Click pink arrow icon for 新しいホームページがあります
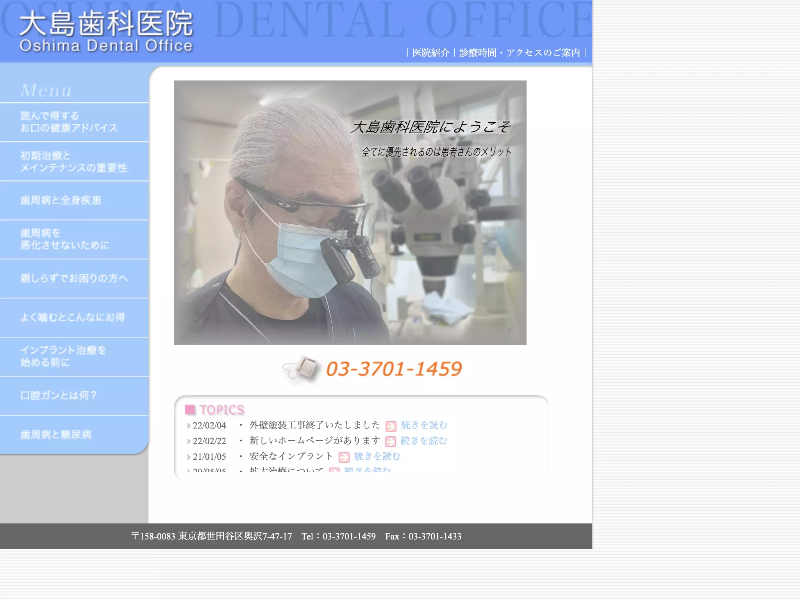This screenshot has height=600, width=800. [x=391, y=441]
